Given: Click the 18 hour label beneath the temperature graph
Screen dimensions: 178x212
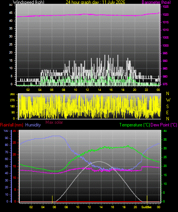Looking at the screenshot, I should pos(124,207).
